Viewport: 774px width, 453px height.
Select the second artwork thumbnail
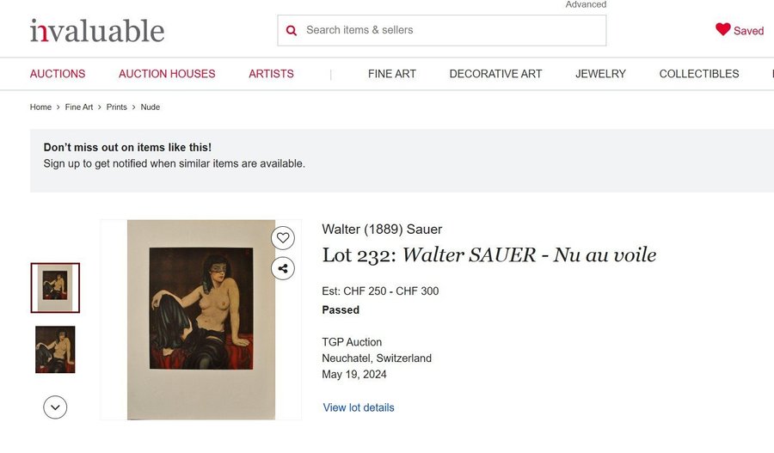(x=55, y=350)
